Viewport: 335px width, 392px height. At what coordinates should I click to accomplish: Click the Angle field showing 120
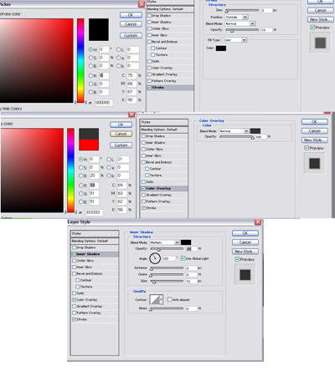[168, 258]
